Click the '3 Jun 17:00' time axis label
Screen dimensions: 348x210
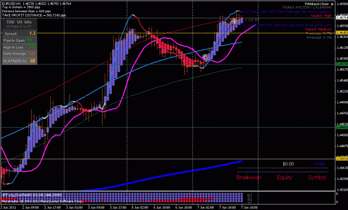click(117, 208)
